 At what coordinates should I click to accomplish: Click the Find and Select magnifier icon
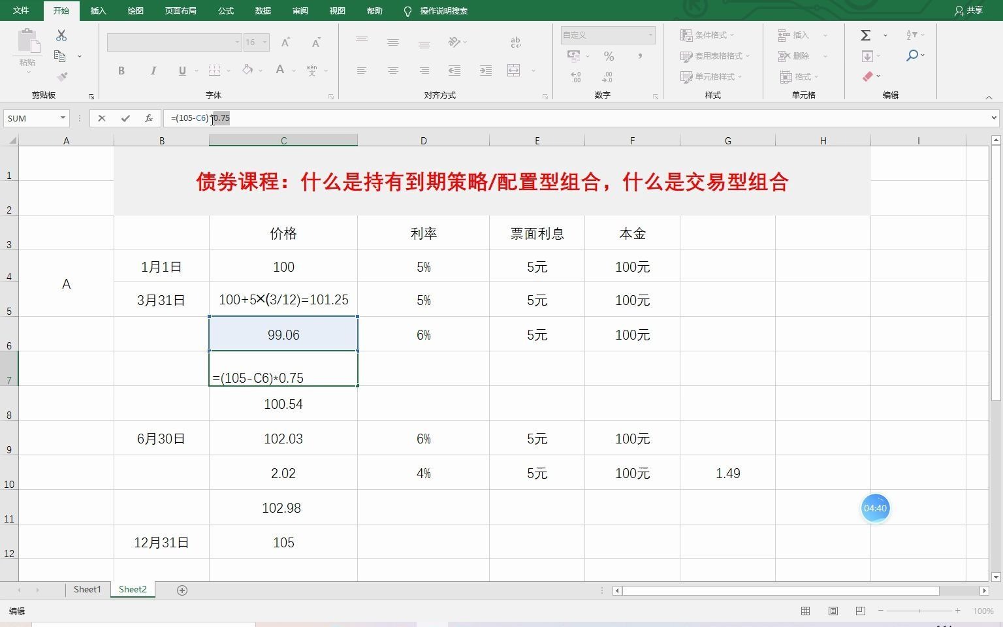[x=912, y=56]
